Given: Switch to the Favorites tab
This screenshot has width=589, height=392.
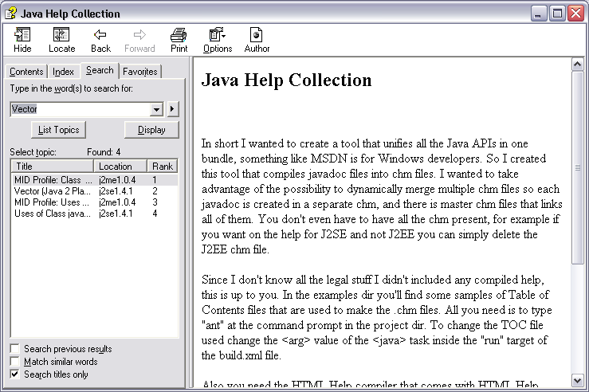Looking at the screenshot, I should (140, 72).
